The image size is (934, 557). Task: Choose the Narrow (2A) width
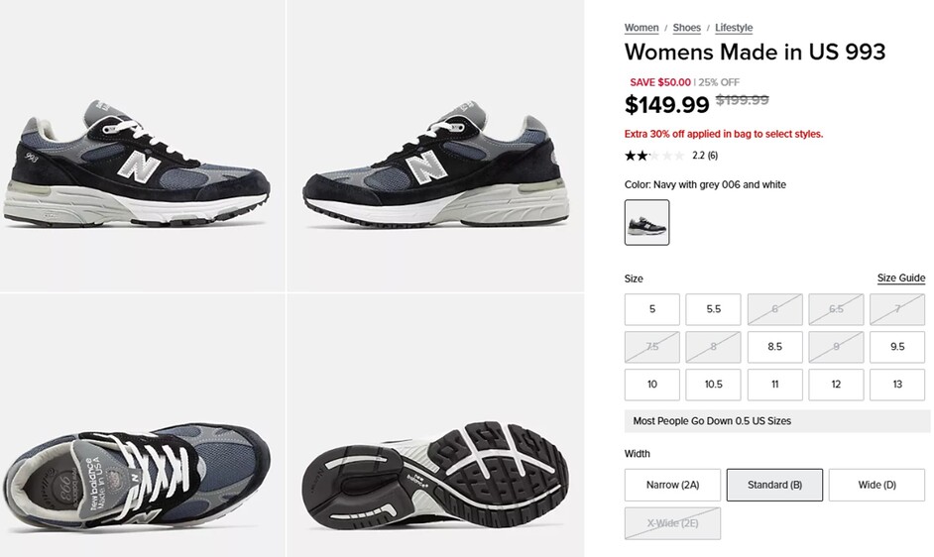tap(672, 485)
